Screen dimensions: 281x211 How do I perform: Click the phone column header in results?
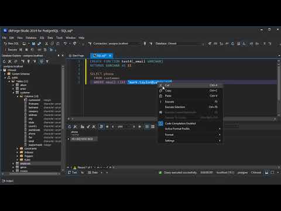(x=74, y=132)
